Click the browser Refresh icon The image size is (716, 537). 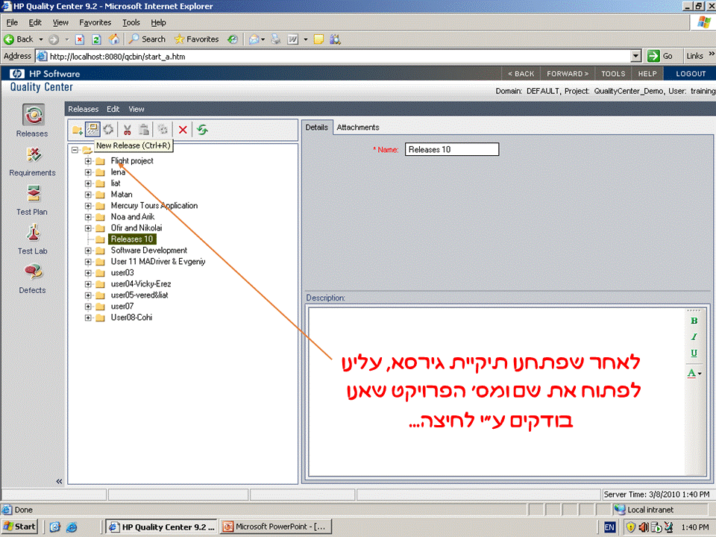pos(96,40)
